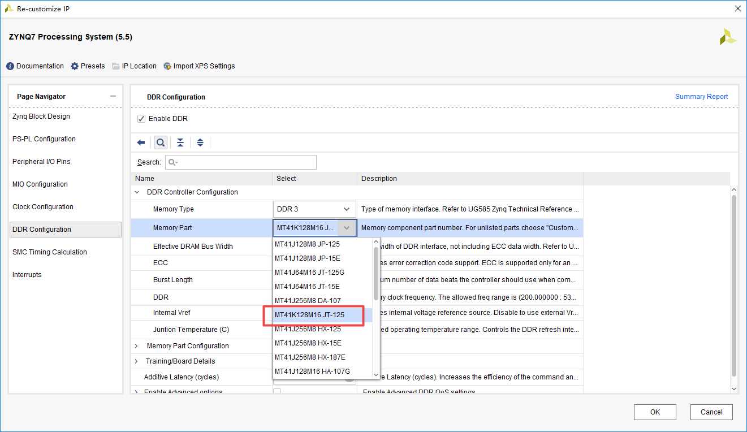Click the back arrow toolbar icon
747x432 pixels.
(141, 142)
